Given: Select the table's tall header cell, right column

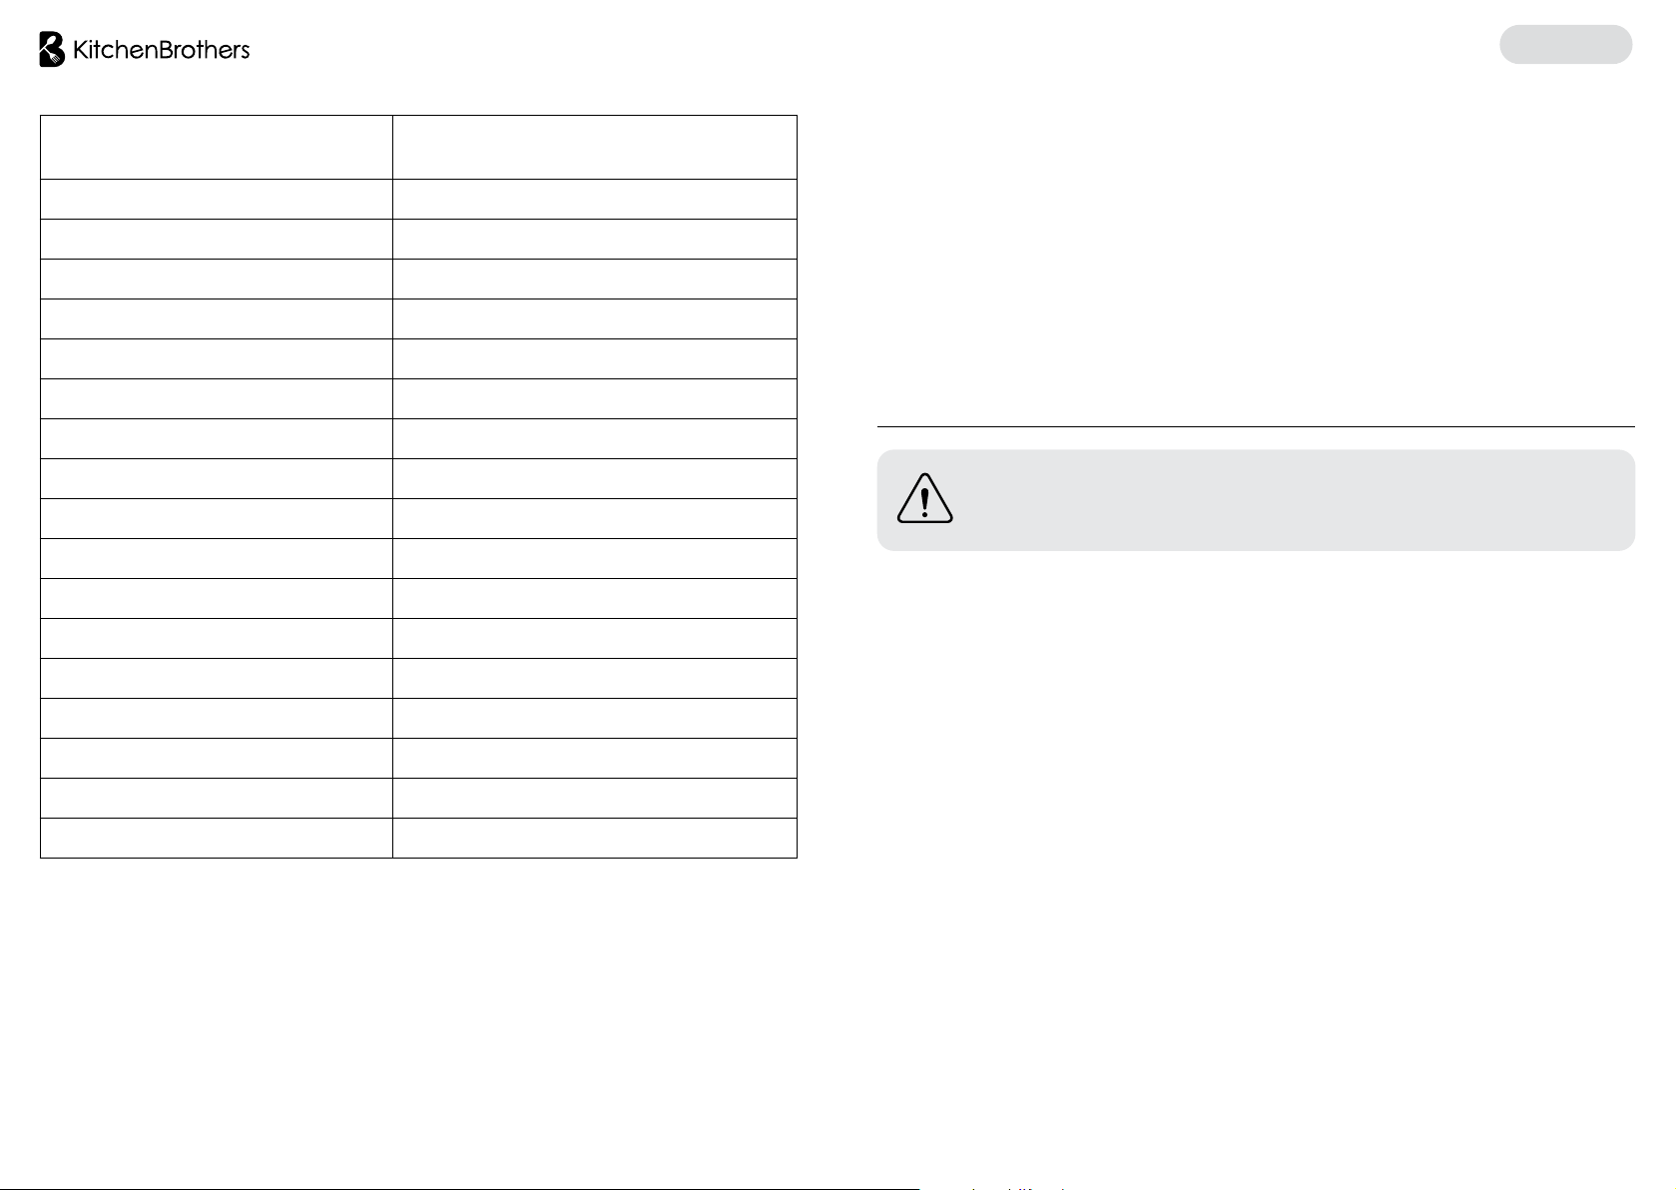Looking at the screenshot, I should pyautogui.click(x=595, y=147).
